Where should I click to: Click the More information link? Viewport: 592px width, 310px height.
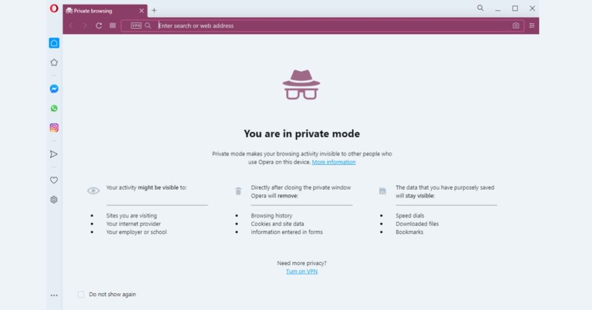pos(334,162)
